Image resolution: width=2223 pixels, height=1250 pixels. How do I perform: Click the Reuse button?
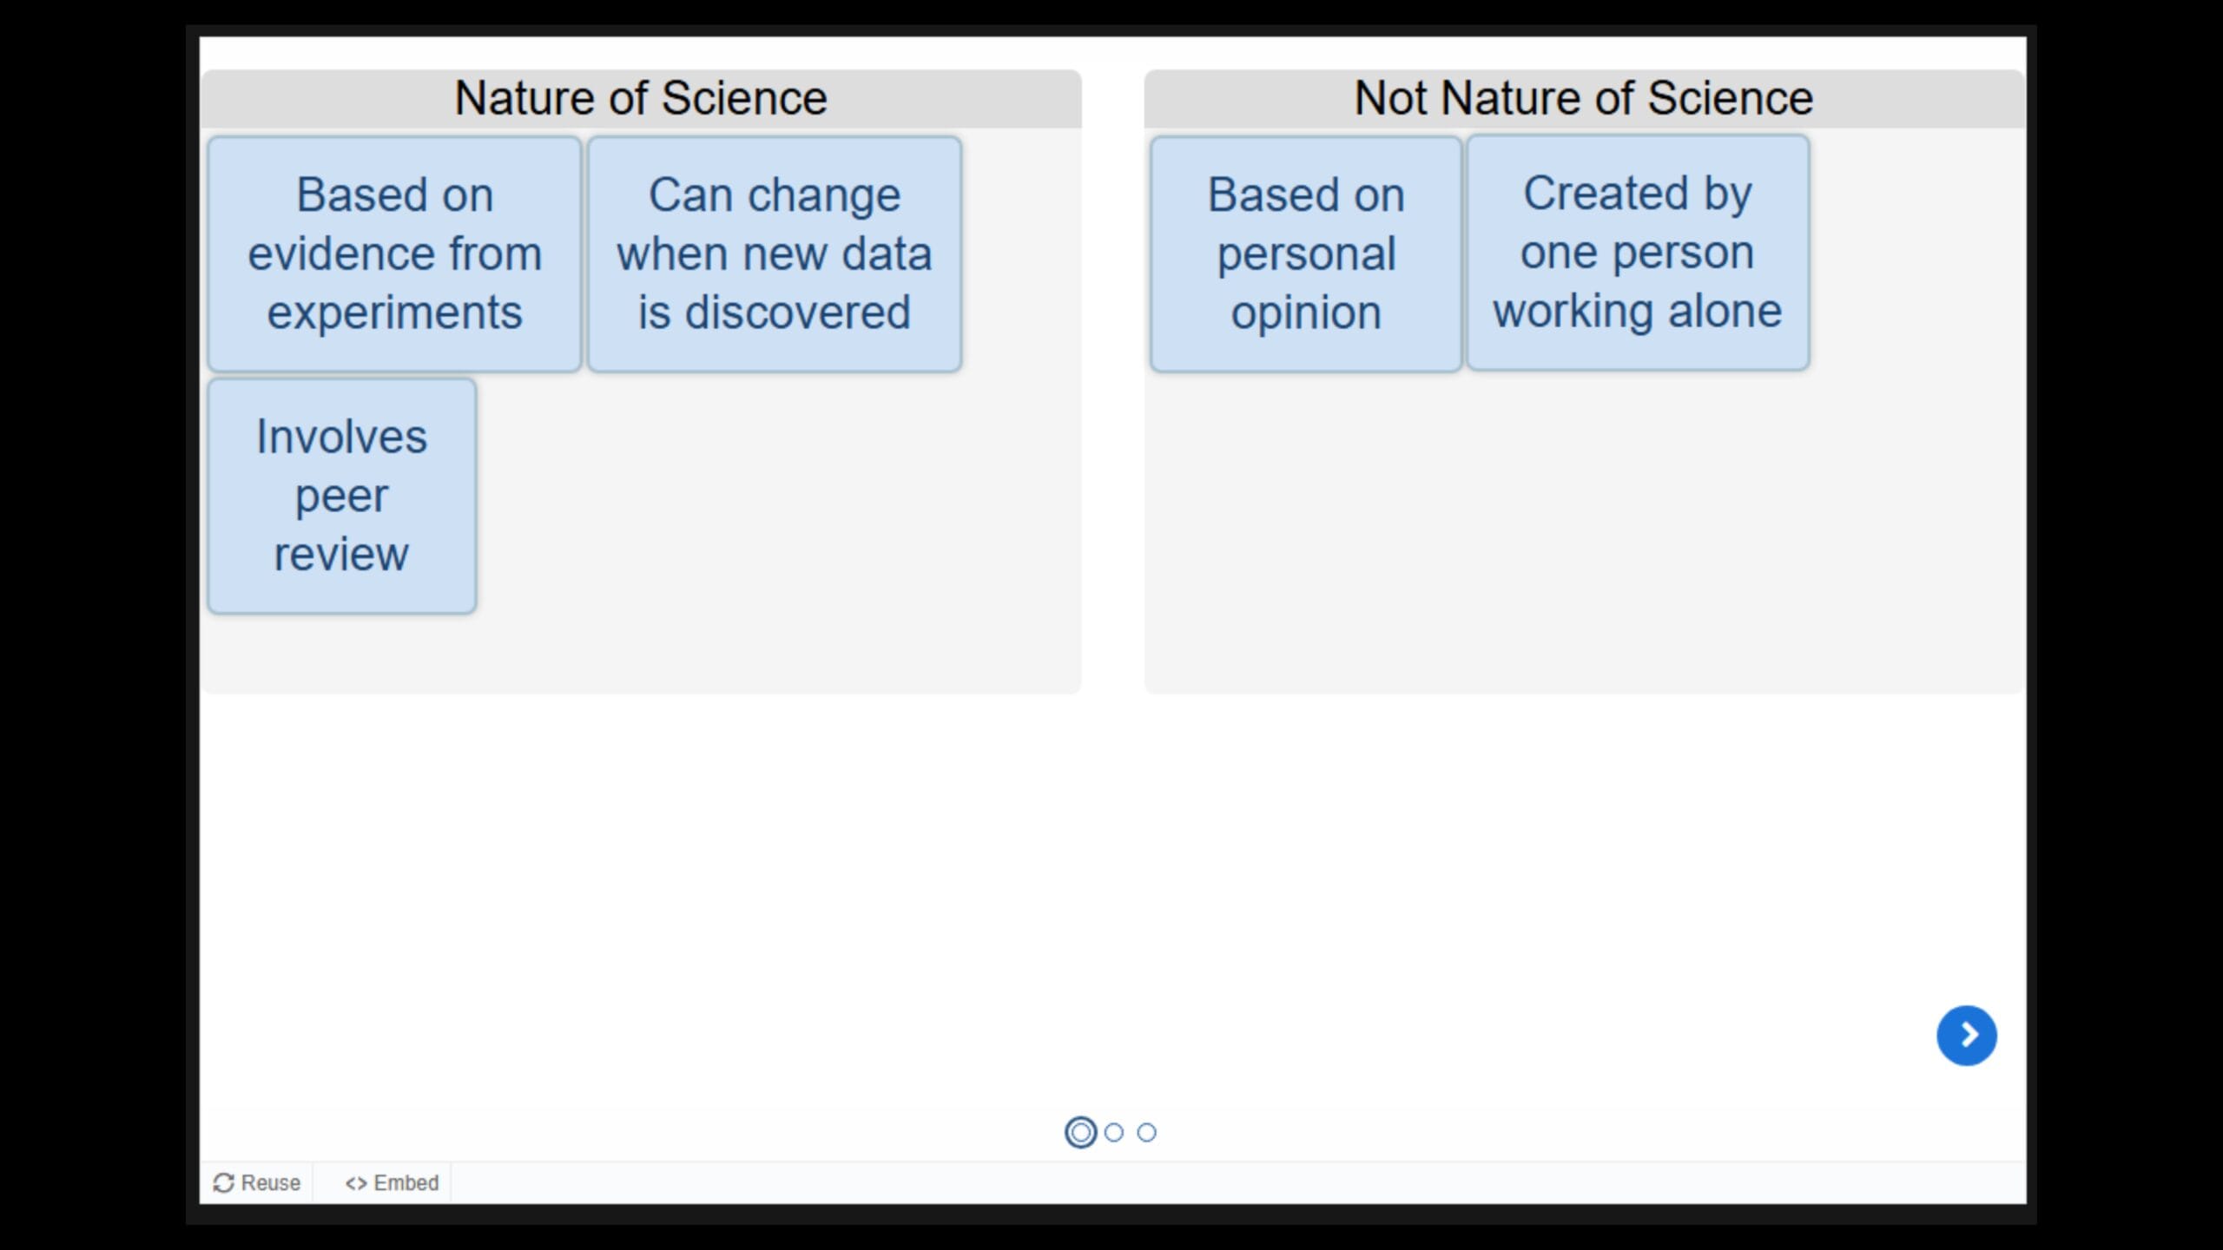click(258, 1181)
